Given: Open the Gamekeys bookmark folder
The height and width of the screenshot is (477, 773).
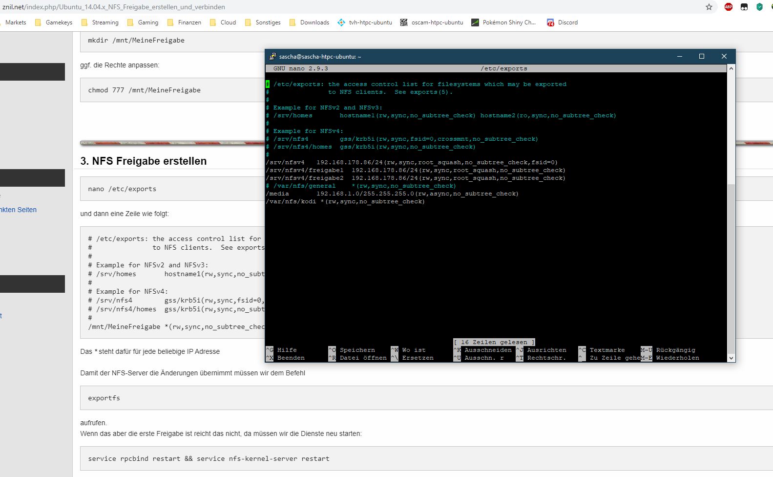Looking at the screenshot, I should click(54, 22).
